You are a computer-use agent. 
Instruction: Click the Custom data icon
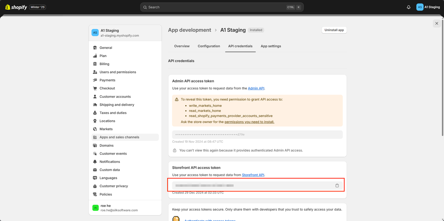(95, 170)
